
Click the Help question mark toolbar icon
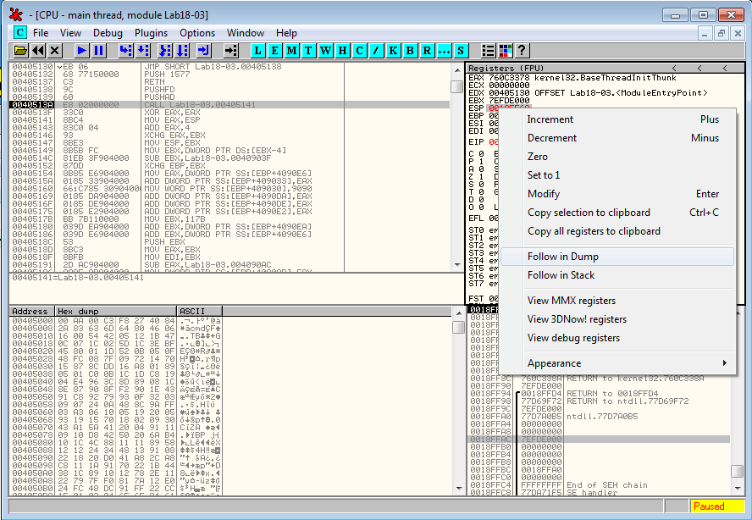522,51
